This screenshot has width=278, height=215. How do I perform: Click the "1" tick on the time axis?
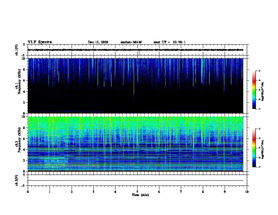pos(49,191)
